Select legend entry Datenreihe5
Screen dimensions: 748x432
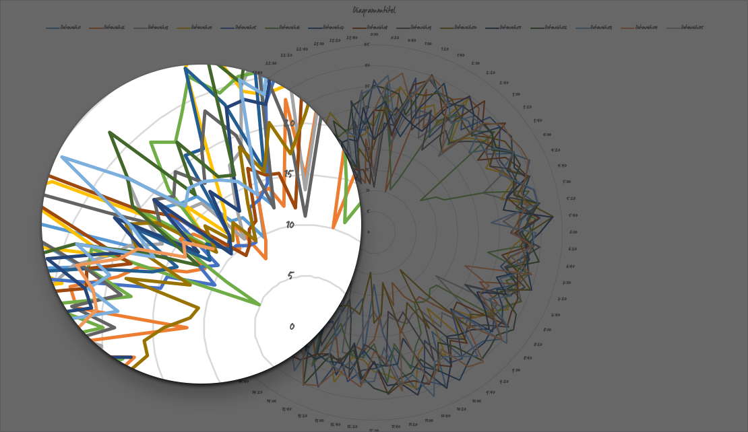[x=239, y=28]
